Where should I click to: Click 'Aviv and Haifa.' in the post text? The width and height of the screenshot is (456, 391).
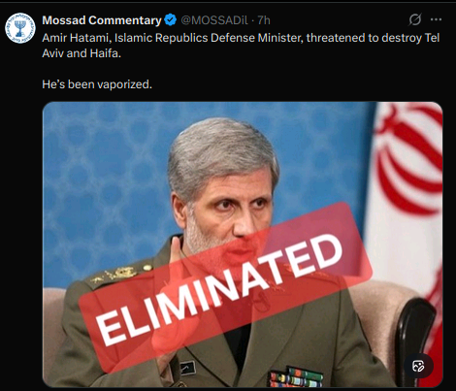(x=81, y=53)
